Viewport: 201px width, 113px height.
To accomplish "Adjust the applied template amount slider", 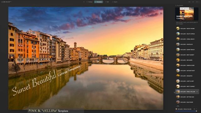I will [x=186, y=111].
